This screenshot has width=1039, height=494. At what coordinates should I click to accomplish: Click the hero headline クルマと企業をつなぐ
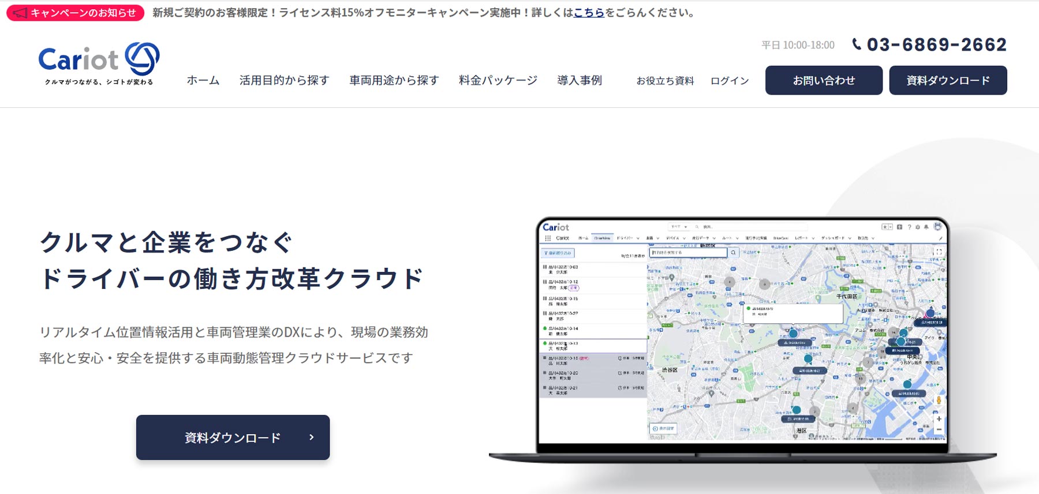click(x=167, y=243)
